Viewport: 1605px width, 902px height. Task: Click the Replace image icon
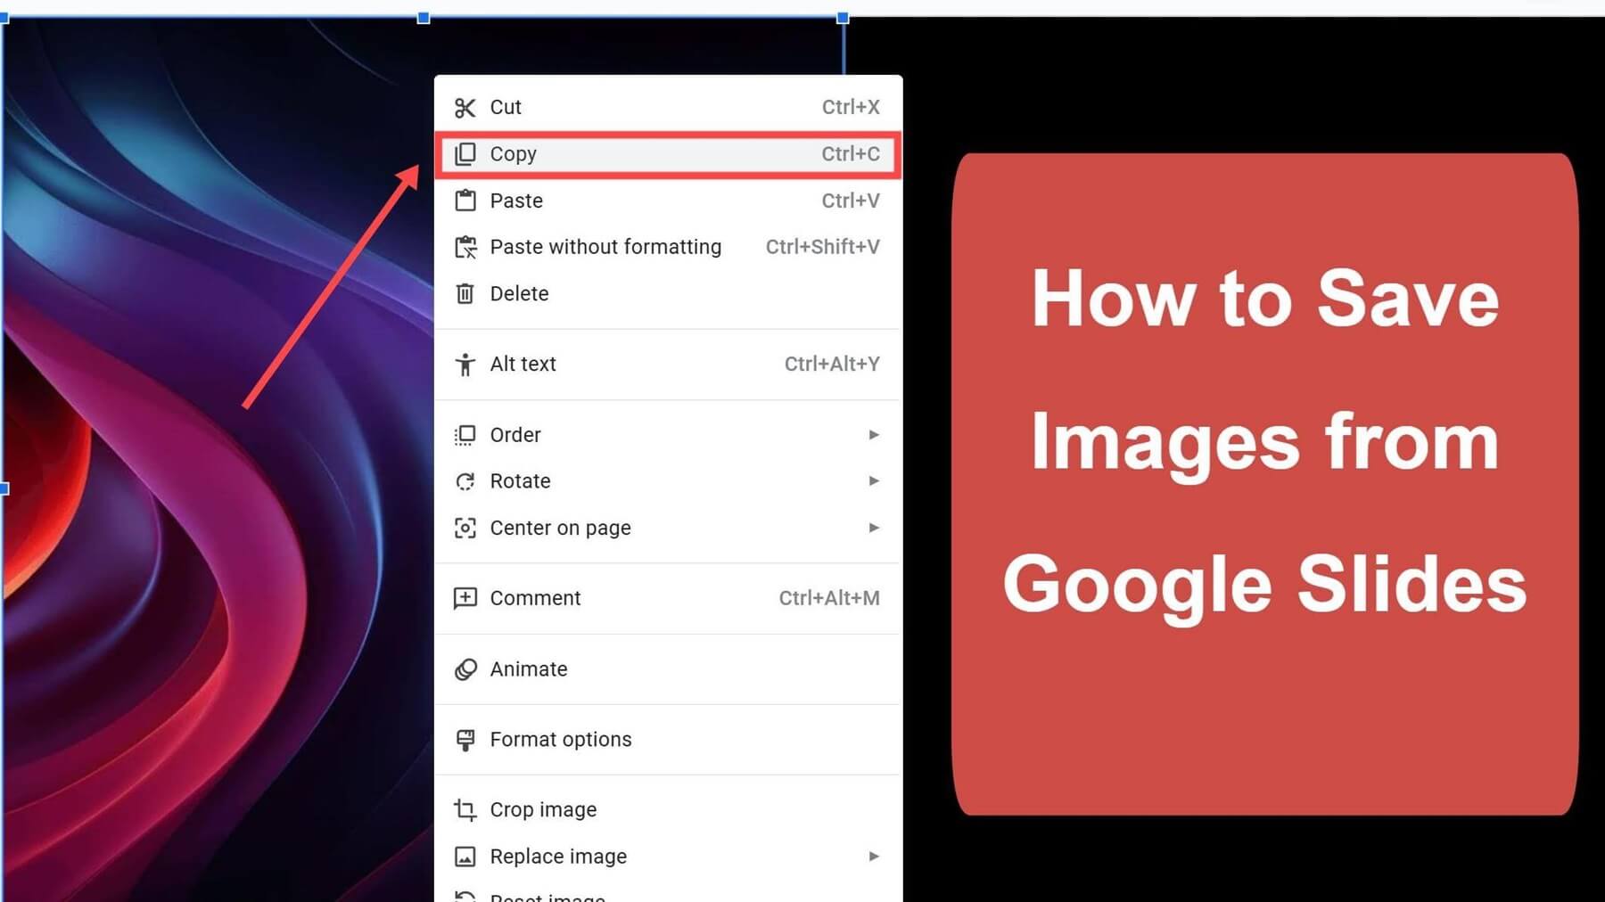[x=465, y=857]
